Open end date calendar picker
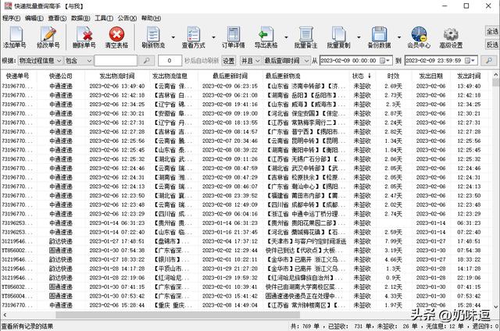This screenshot has width=500, height=331. (x=470, y=61)
